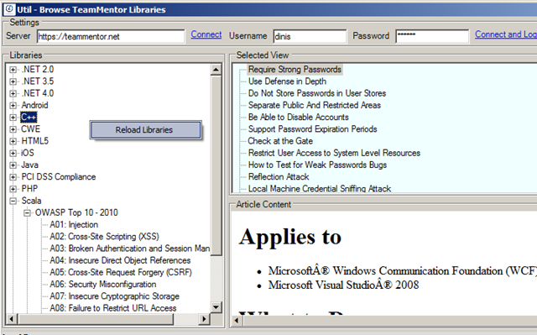Open view A02: Cross-Site Scripting (XSS)

[104, 237]
